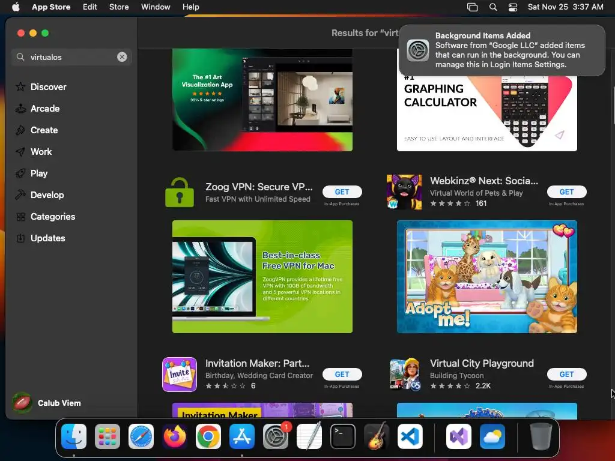This screenshot has width=615, height=461.
Task: Open Control Center in menu bar
Action: click(x=513, y=7)
